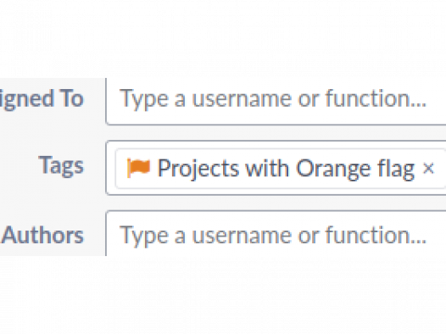
Task: Click the Assigned To label
Action: (42, 99)
